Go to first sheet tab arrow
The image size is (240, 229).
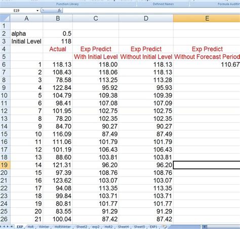coord(1,226)
